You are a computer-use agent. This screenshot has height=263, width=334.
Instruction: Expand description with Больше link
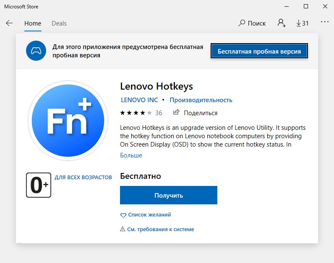(131, 155)
